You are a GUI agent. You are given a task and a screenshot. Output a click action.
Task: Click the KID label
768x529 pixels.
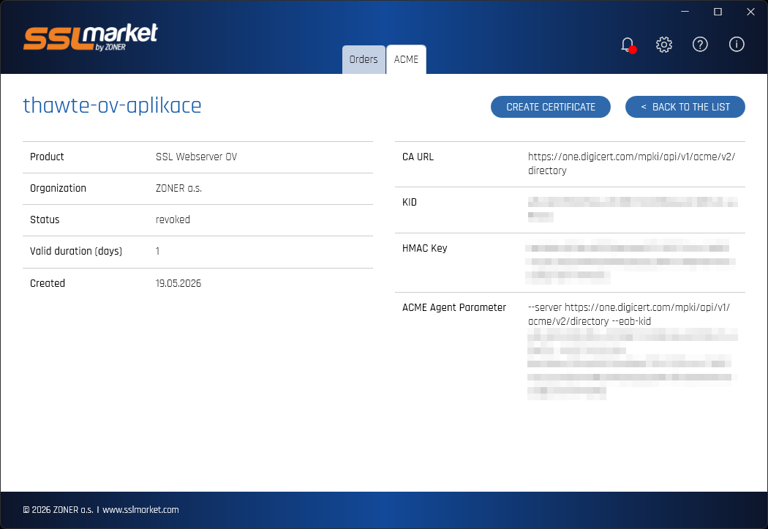tap(410, 202)
